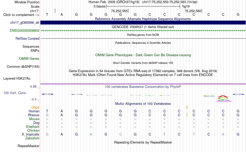Image resolution: width=246 pixels, height=152 pixels.
Task: Click the green arrowed GENCODE gene line
Action: [143, 31]
